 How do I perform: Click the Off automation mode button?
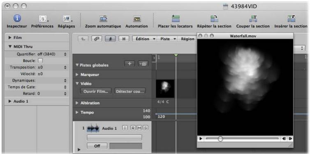97,146
